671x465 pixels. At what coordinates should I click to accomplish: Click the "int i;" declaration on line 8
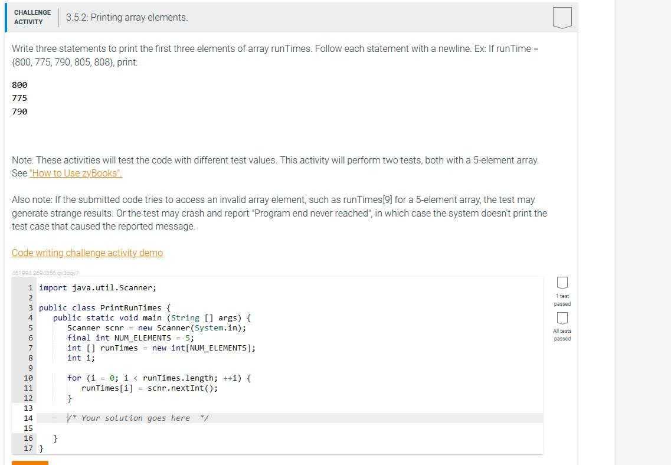click(81, 358)
